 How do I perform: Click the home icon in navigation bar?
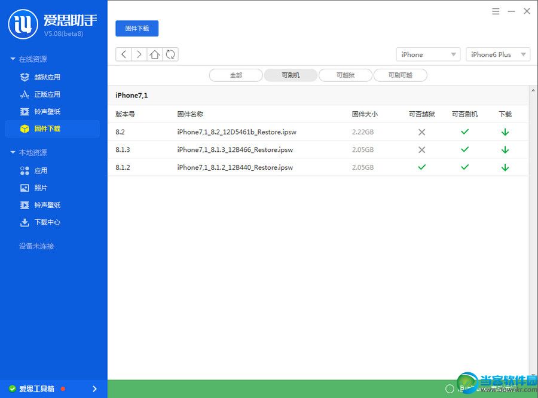coord(155,54)
